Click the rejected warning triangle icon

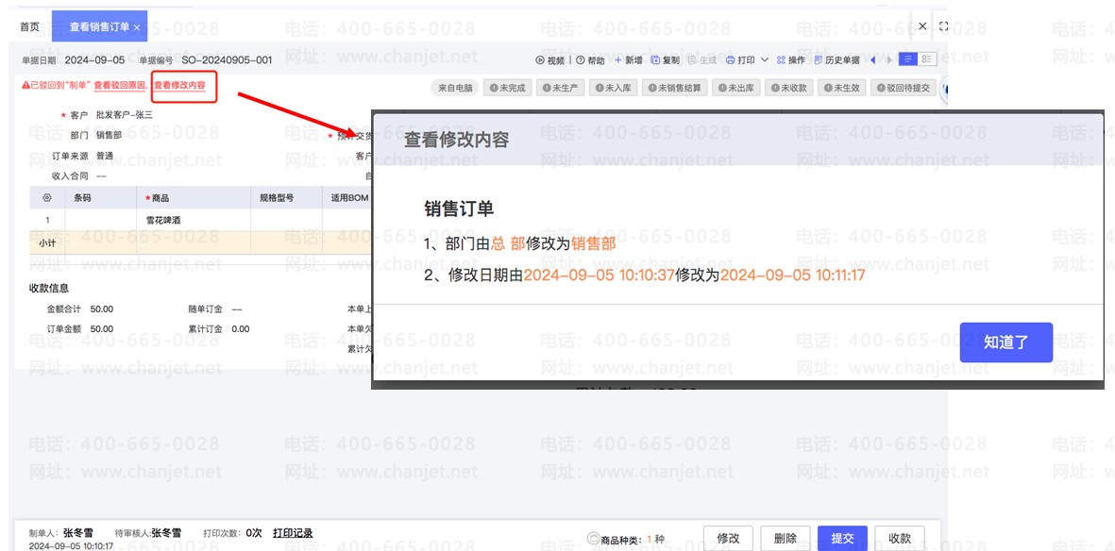coord(25,85)
